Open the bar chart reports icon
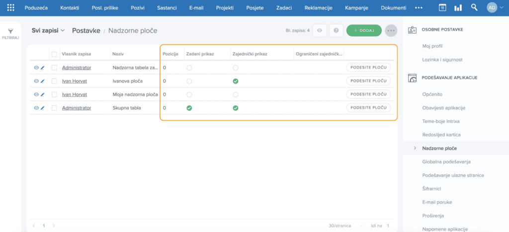 click(458, 8)
